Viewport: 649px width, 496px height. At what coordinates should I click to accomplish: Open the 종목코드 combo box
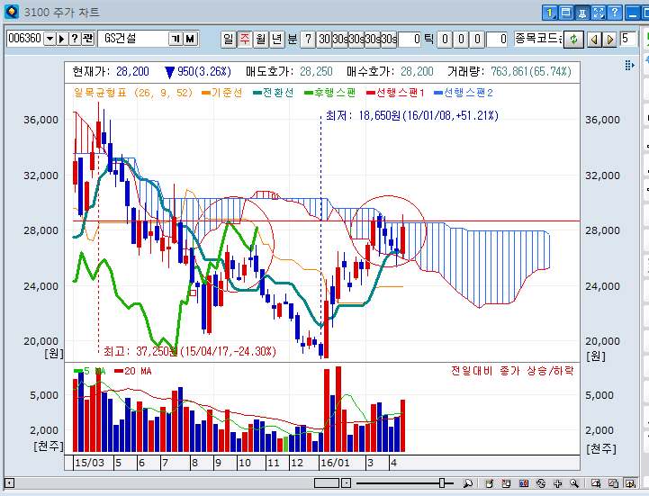pos(537,39)
